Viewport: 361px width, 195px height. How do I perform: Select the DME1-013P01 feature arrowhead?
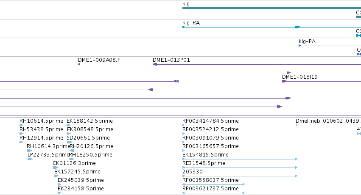coord(155,64)
